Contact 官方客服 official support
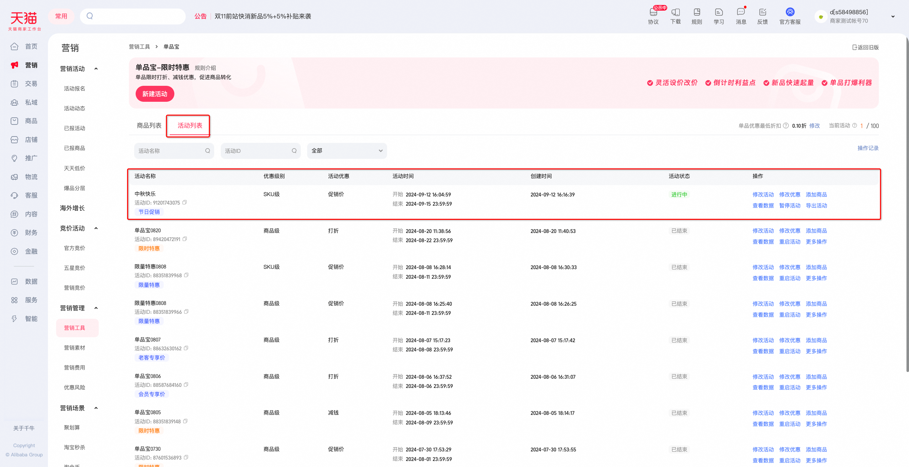Image resolution: width=909 pixels, height=467 pixels. [x=790, y=16]
